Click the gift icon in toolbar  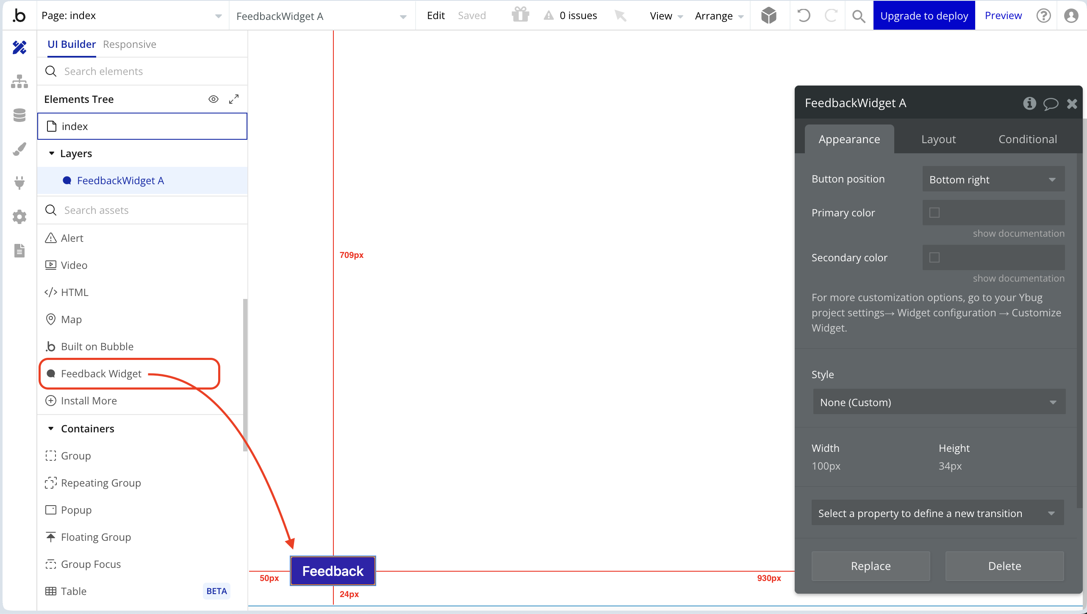[x=520, y=15]
